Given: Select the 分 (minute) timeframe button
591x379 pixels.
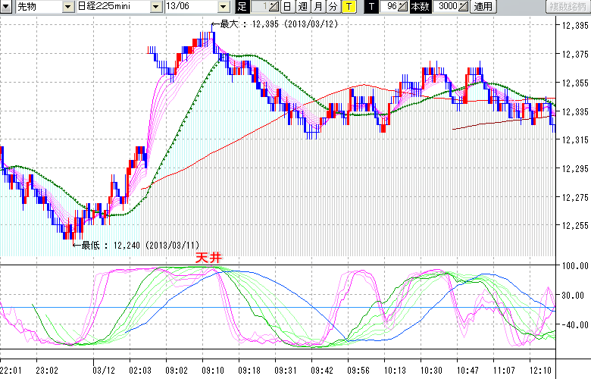Looking at the screenshot, I should [333, 7].
